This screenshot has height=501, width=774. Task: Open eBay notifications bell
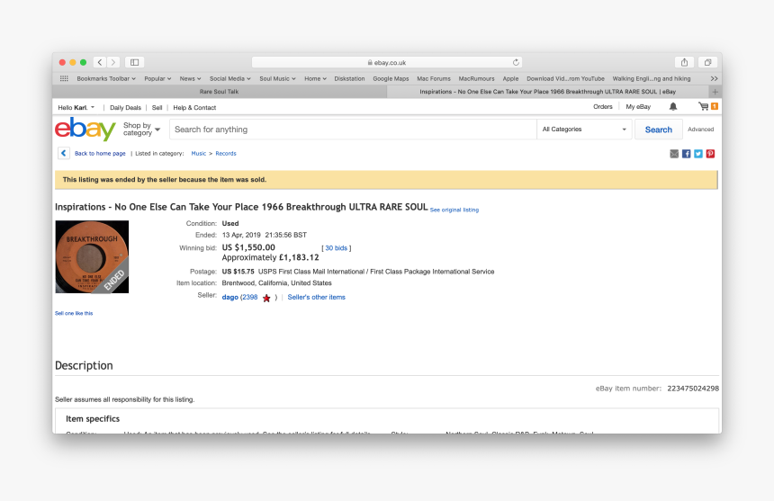point(673,106)
